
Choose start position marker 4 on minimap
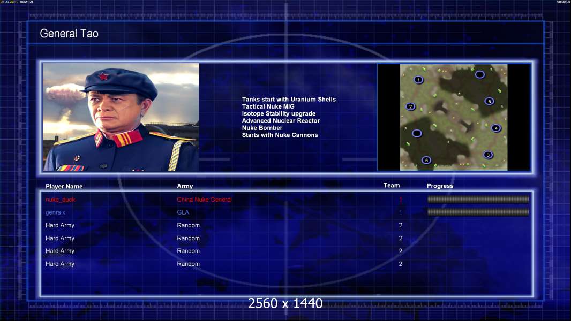(495, 128)
